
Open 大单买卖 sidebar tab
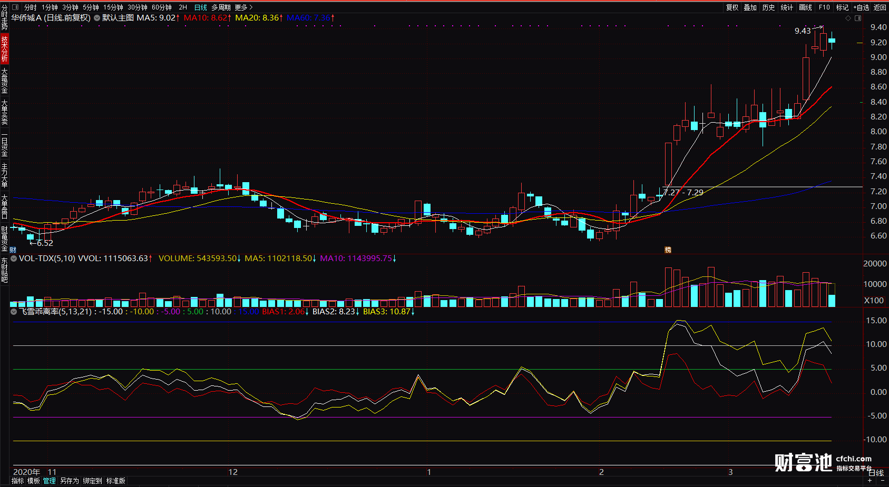(x=4, y=112)
